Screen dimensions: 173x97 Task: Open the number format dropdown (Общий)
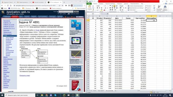click(x=126, y=6)
